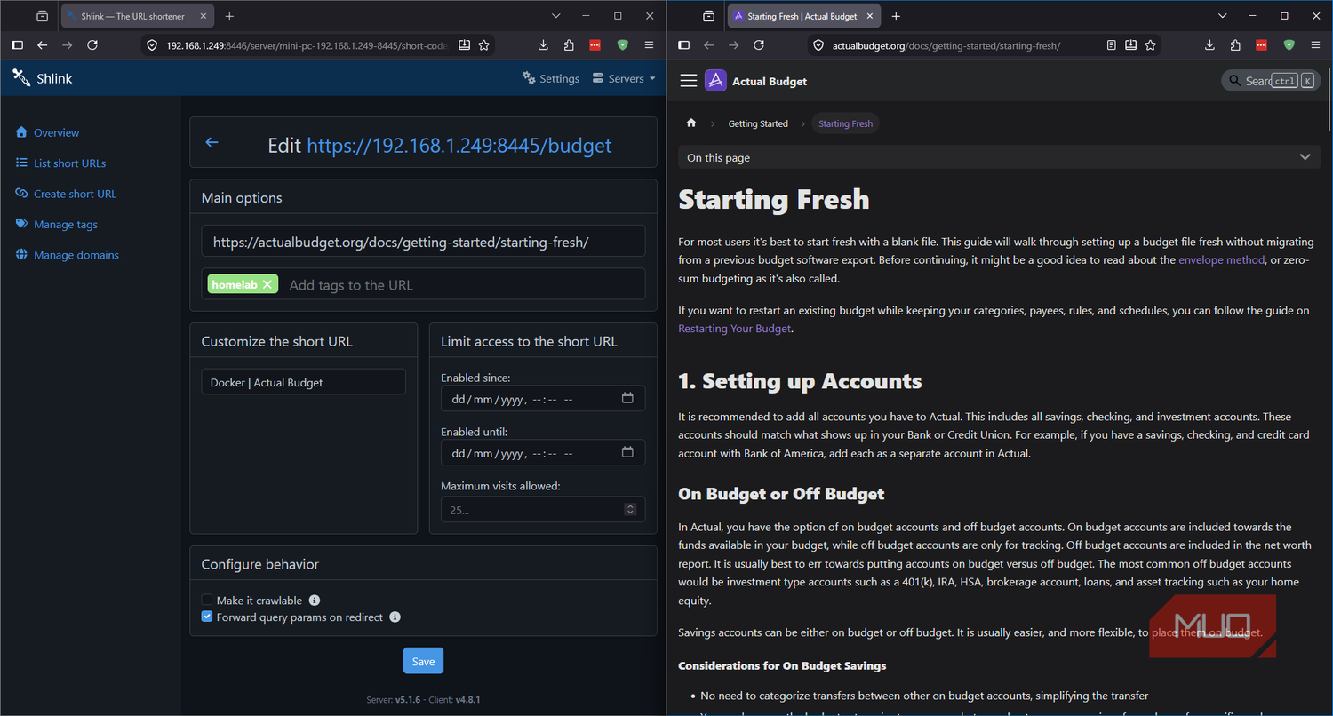Open the Enabled since calendar picker
The width and height of the screenshot is (1333, 716).
(627, 399)
